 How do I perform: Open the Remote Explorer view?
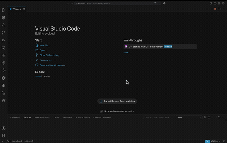(3, 48)
